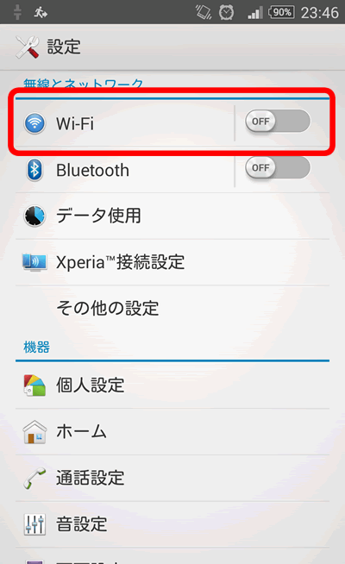The height and width of the screenshot is (564, 345).
Task: Open 音設定 sound settings
Action: click(x=172, y=524)
